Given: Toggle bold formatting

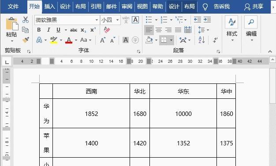Looking at the screenshot, I should click(x=39, y=30).
